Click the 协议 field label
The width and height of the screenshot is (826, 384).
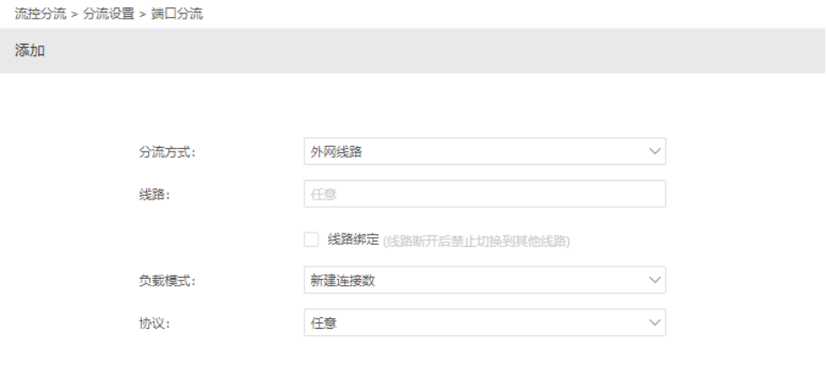pyautogui.click(x=154, y=323)
